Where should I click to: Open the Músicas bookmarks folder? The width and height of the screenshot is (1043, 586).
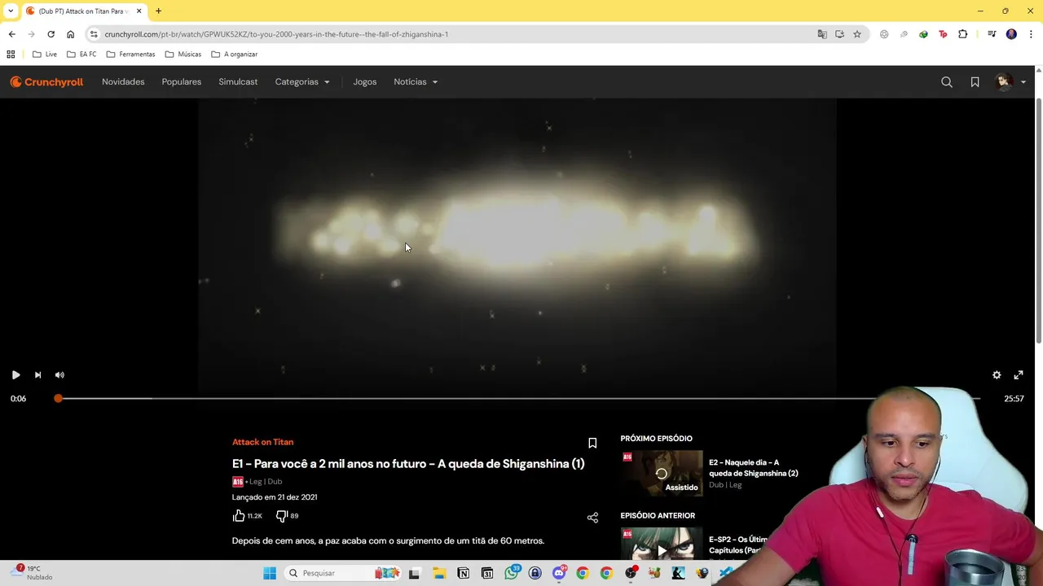183,55
